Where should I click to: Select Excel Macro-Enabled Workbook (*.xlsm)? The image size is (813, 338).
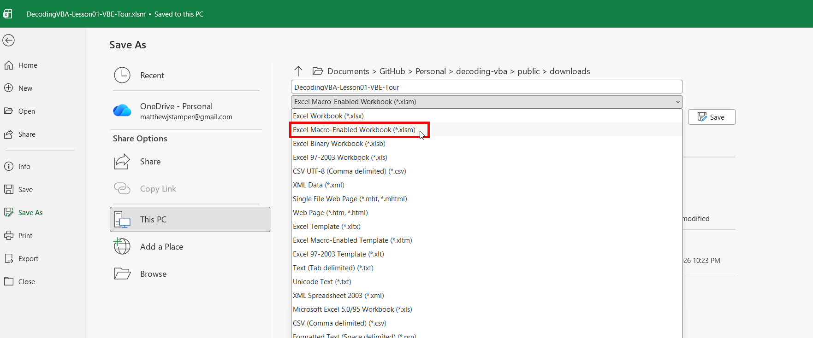pos(487,130)
